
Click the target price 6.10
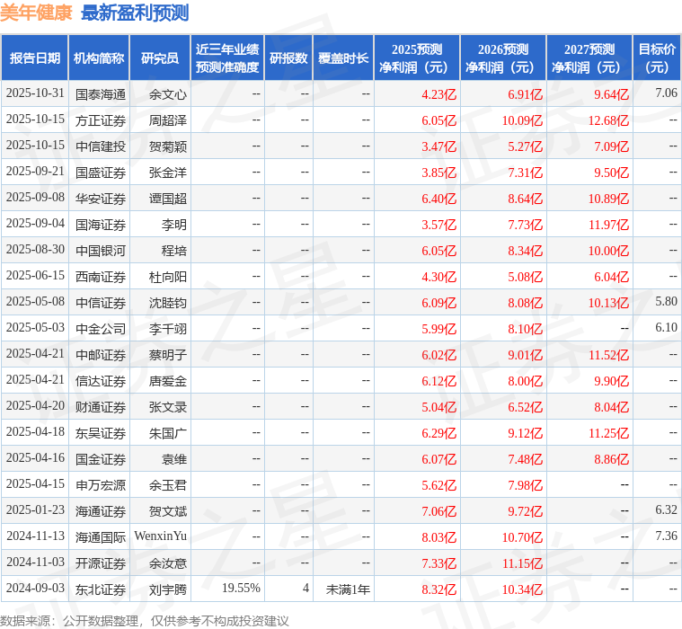[x=666, y=328]
